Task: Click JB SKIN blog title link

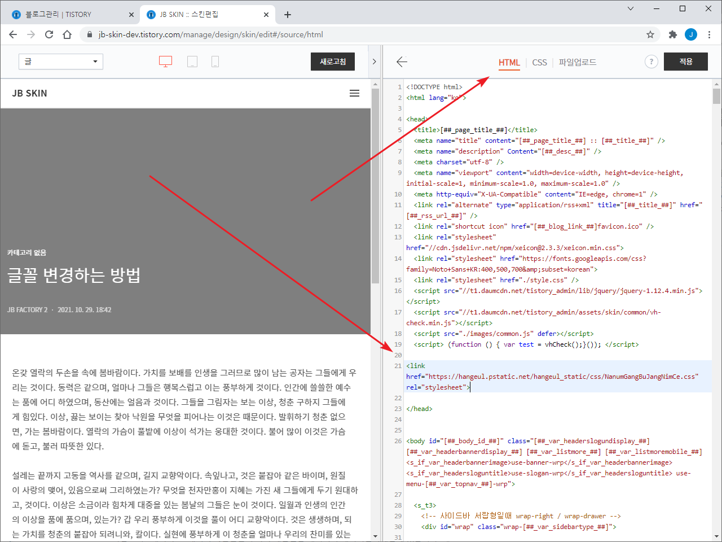Action: point(29,93)
